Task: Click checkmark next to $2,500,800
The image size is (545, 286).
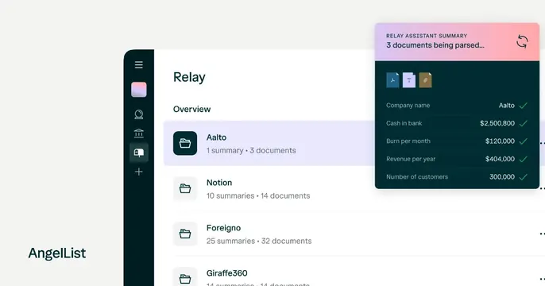Action: pos(523,123)
